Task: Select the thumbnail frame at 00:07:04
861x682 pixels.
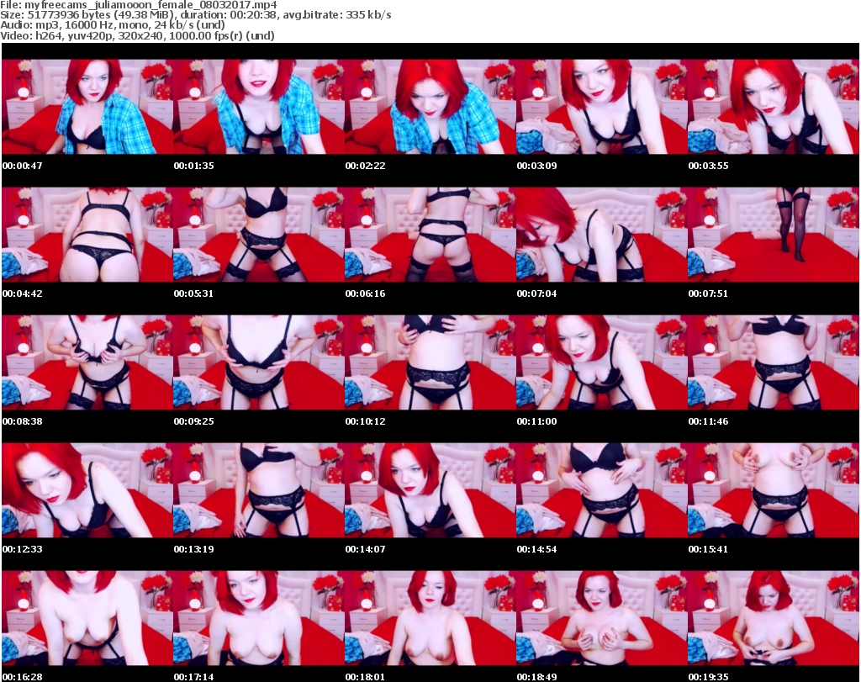Action: [x=602, y=235]
